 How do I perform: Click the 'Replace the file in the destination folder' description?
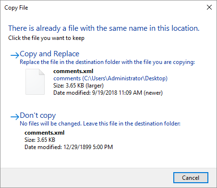click(x=107, y=62)
